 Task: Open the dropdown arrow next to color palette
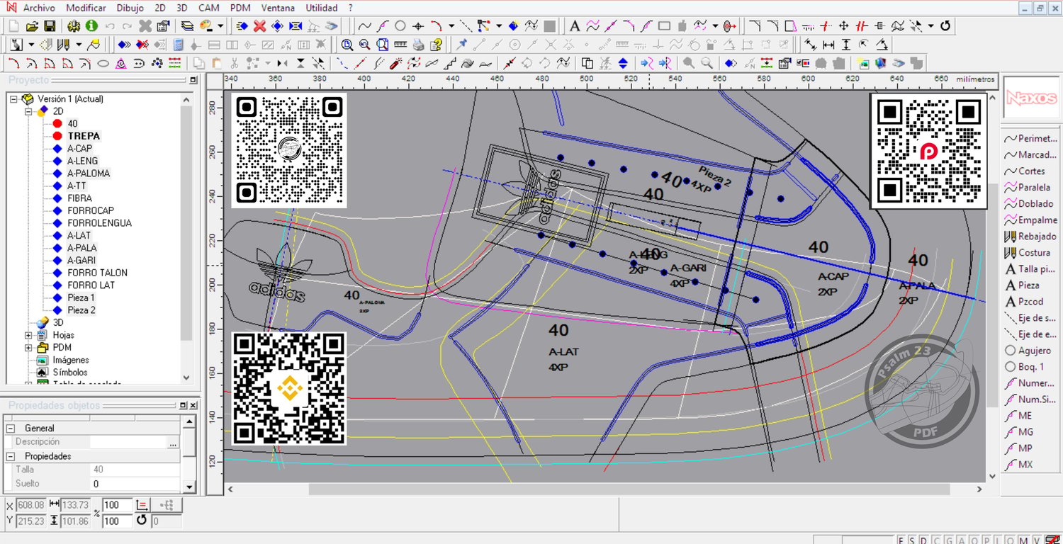coord(220,26)
